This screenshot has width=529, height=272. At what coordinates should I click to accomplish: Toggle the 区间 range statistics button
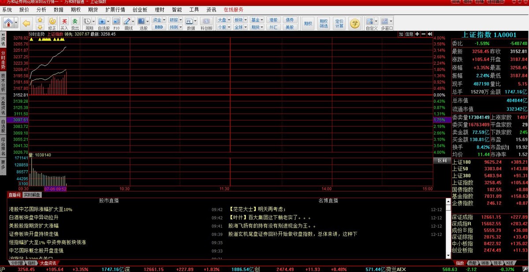(x=442, y=160)
